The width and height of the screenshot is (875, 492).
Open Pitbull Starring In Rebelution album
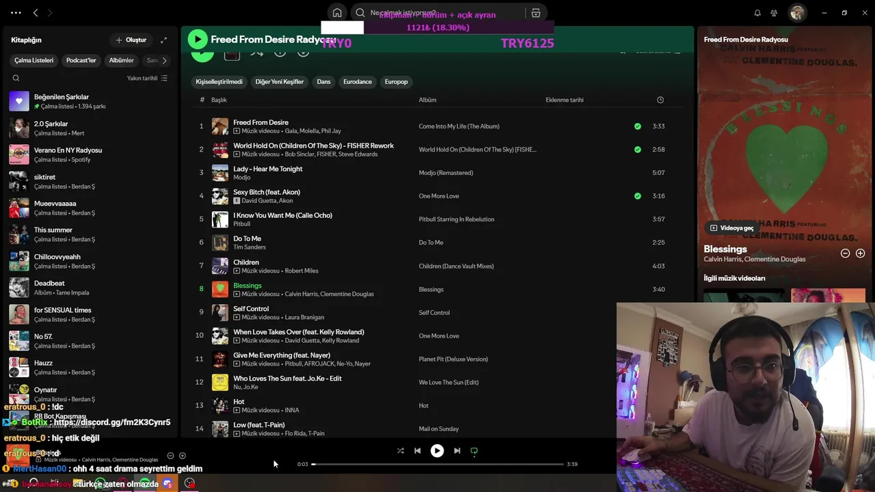point(457,219)
